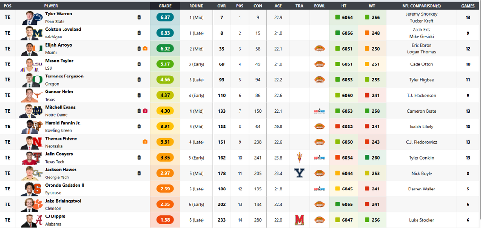Click the red weight swatch in Gunnar Helm's row

click(367, 95)
